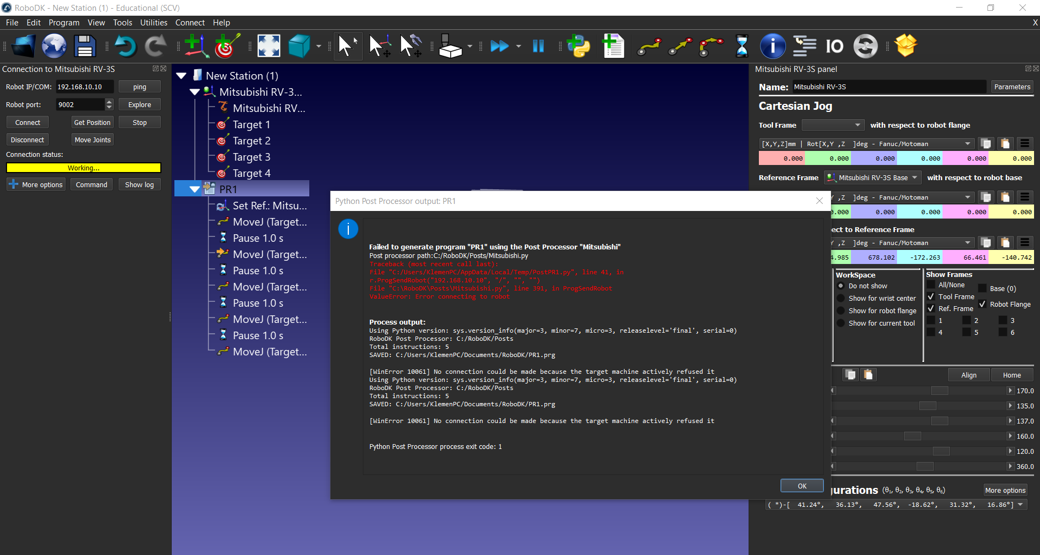Click the Fit all view icon

tap(269, 47)
